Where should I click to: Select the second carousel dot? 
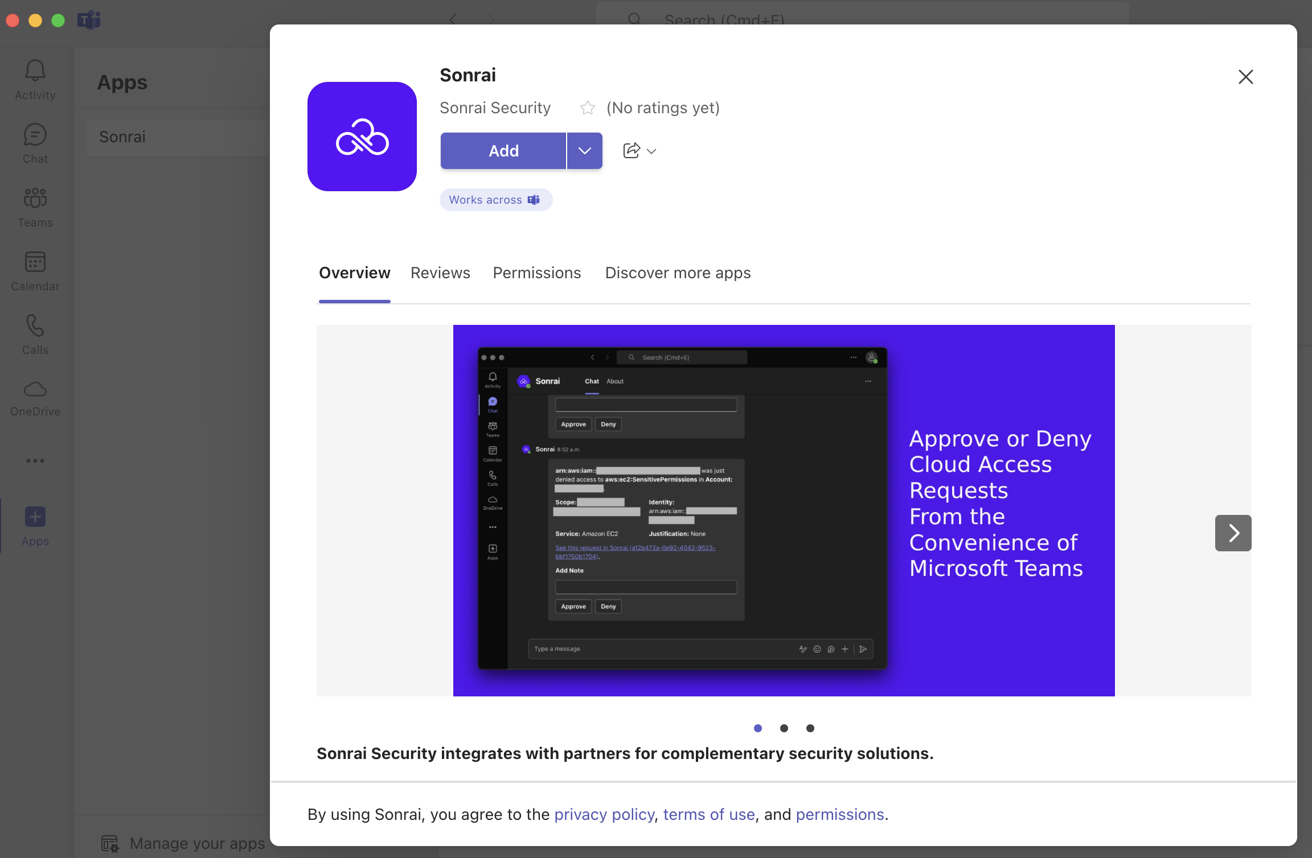pos(784,728)
